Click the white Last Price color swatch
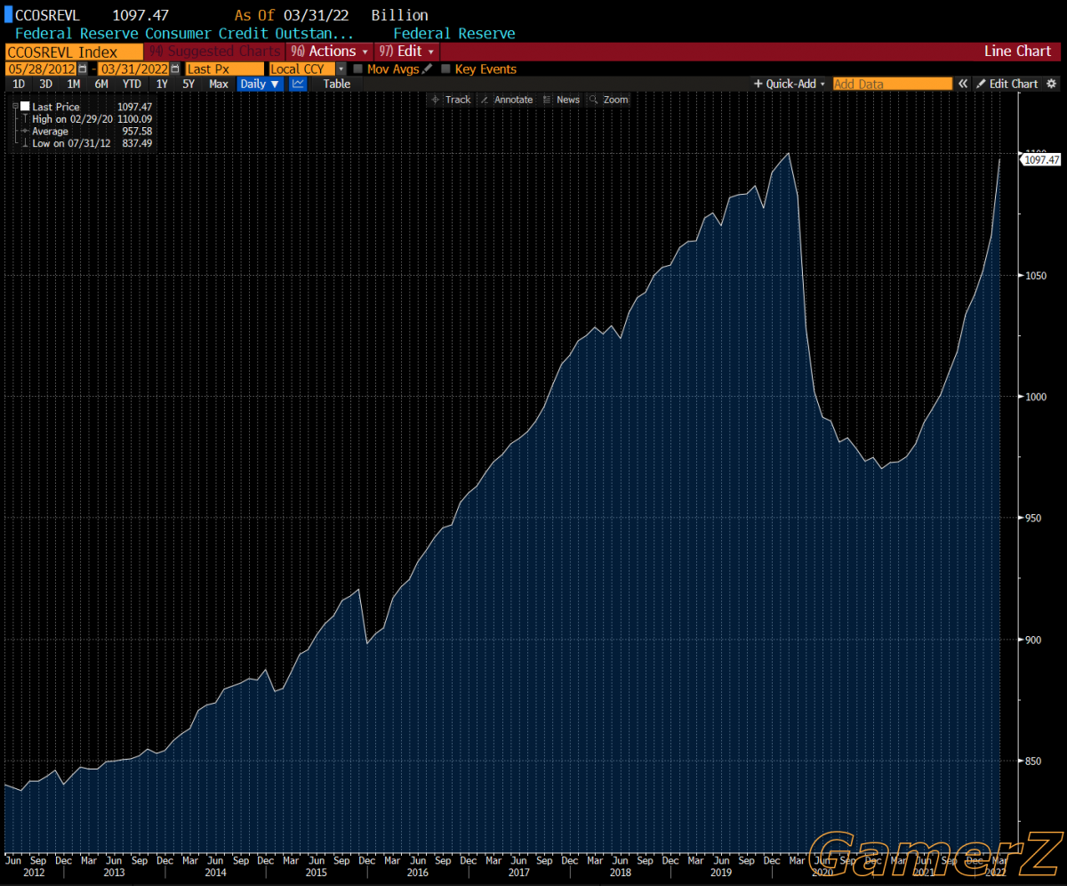Viewport: 1067px width, 886px height. coord(25,107)
